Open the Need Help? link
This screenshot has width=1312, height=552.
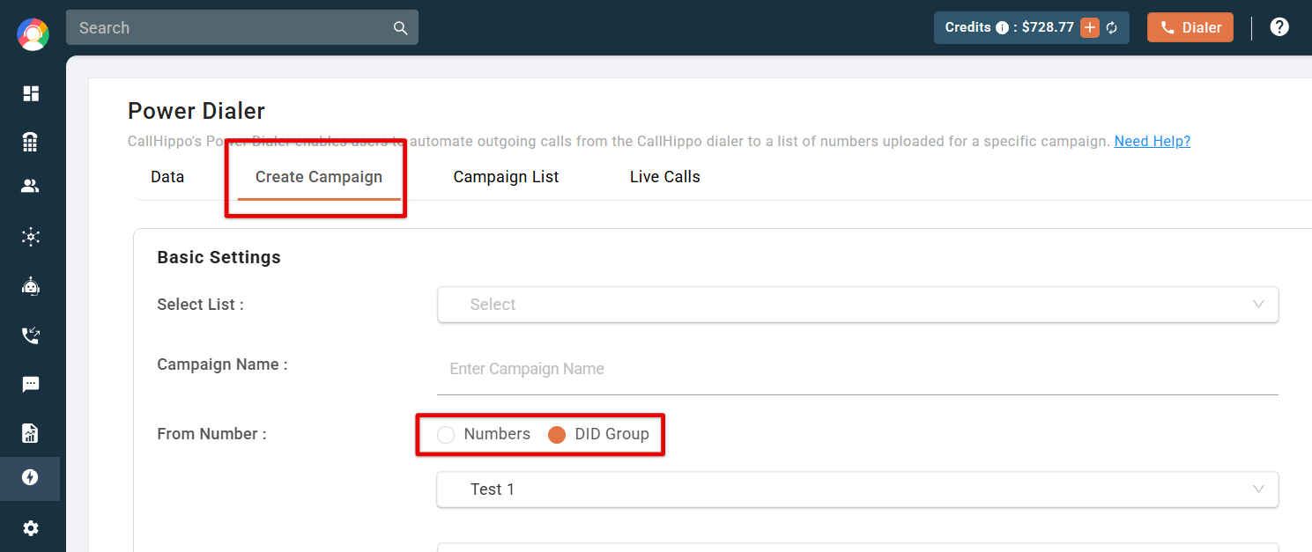[1153, 141]
